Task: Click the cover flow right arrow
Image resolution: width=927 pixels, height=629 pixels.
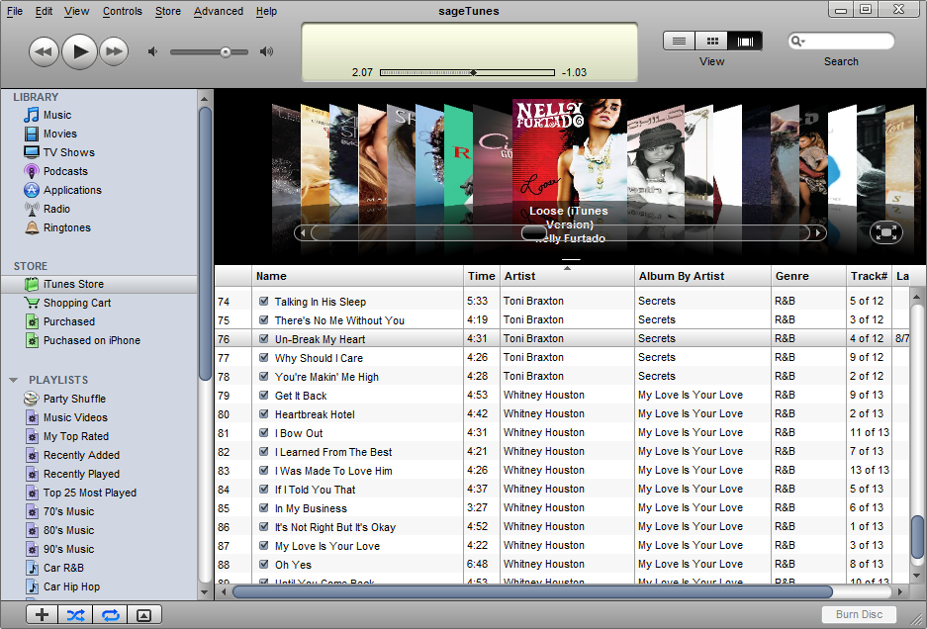Action: click(818, 233)
